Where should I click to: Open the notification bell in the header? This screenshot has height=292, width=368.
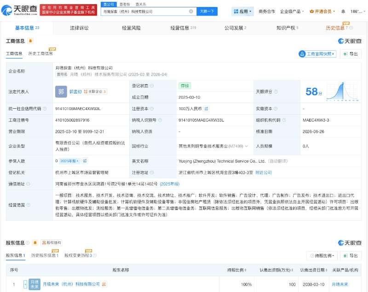(343, 11)
